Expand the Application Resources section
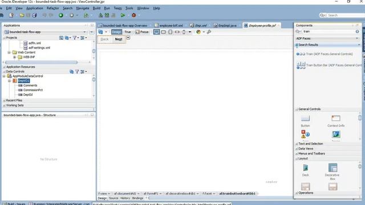This screenshot has height=205, width=365. [4, 67]
